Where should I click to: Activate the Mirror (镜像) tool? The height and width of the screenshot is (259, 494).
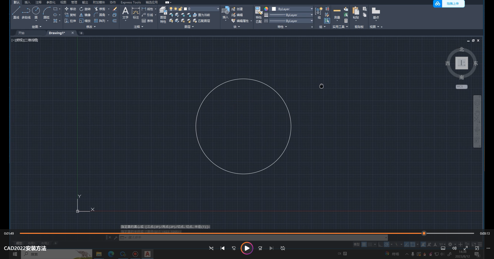tap(85, 15)
